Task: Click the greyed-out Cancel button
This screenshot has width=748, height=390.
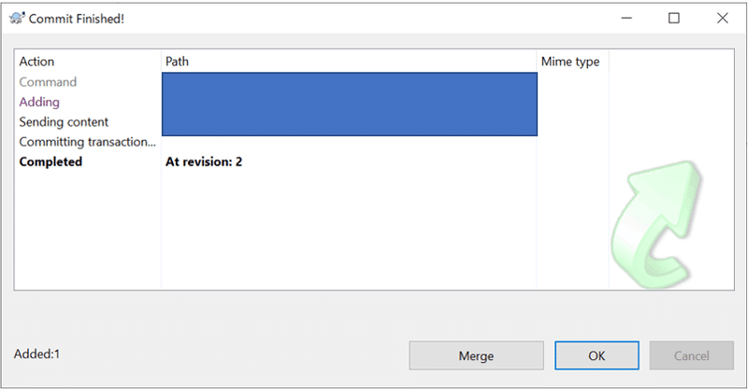Action: click(691, 355)
